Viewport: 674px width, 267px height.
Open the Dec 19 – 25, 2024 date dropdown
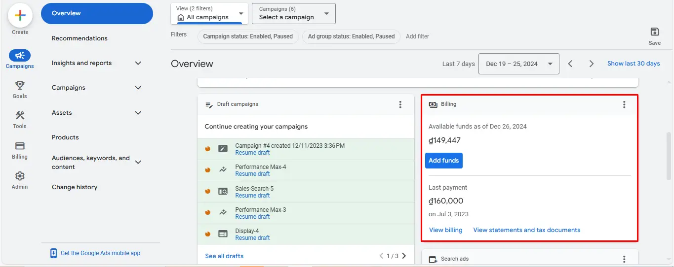tap(519, 64)
